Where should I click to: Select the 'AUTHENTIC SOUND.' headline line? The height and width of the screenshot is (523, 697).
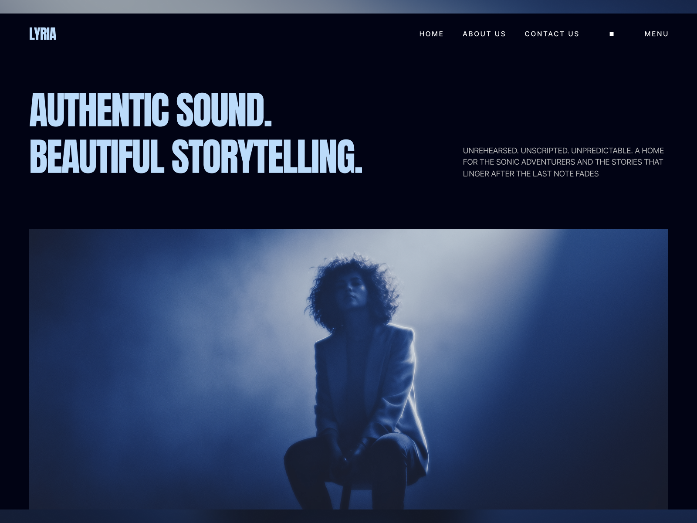click(151, 111)
